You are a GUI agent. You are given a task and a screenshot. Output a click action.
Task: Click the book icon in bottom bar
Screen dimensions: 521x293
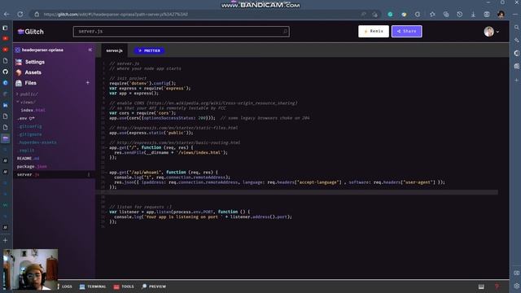[x=481, y=286]
